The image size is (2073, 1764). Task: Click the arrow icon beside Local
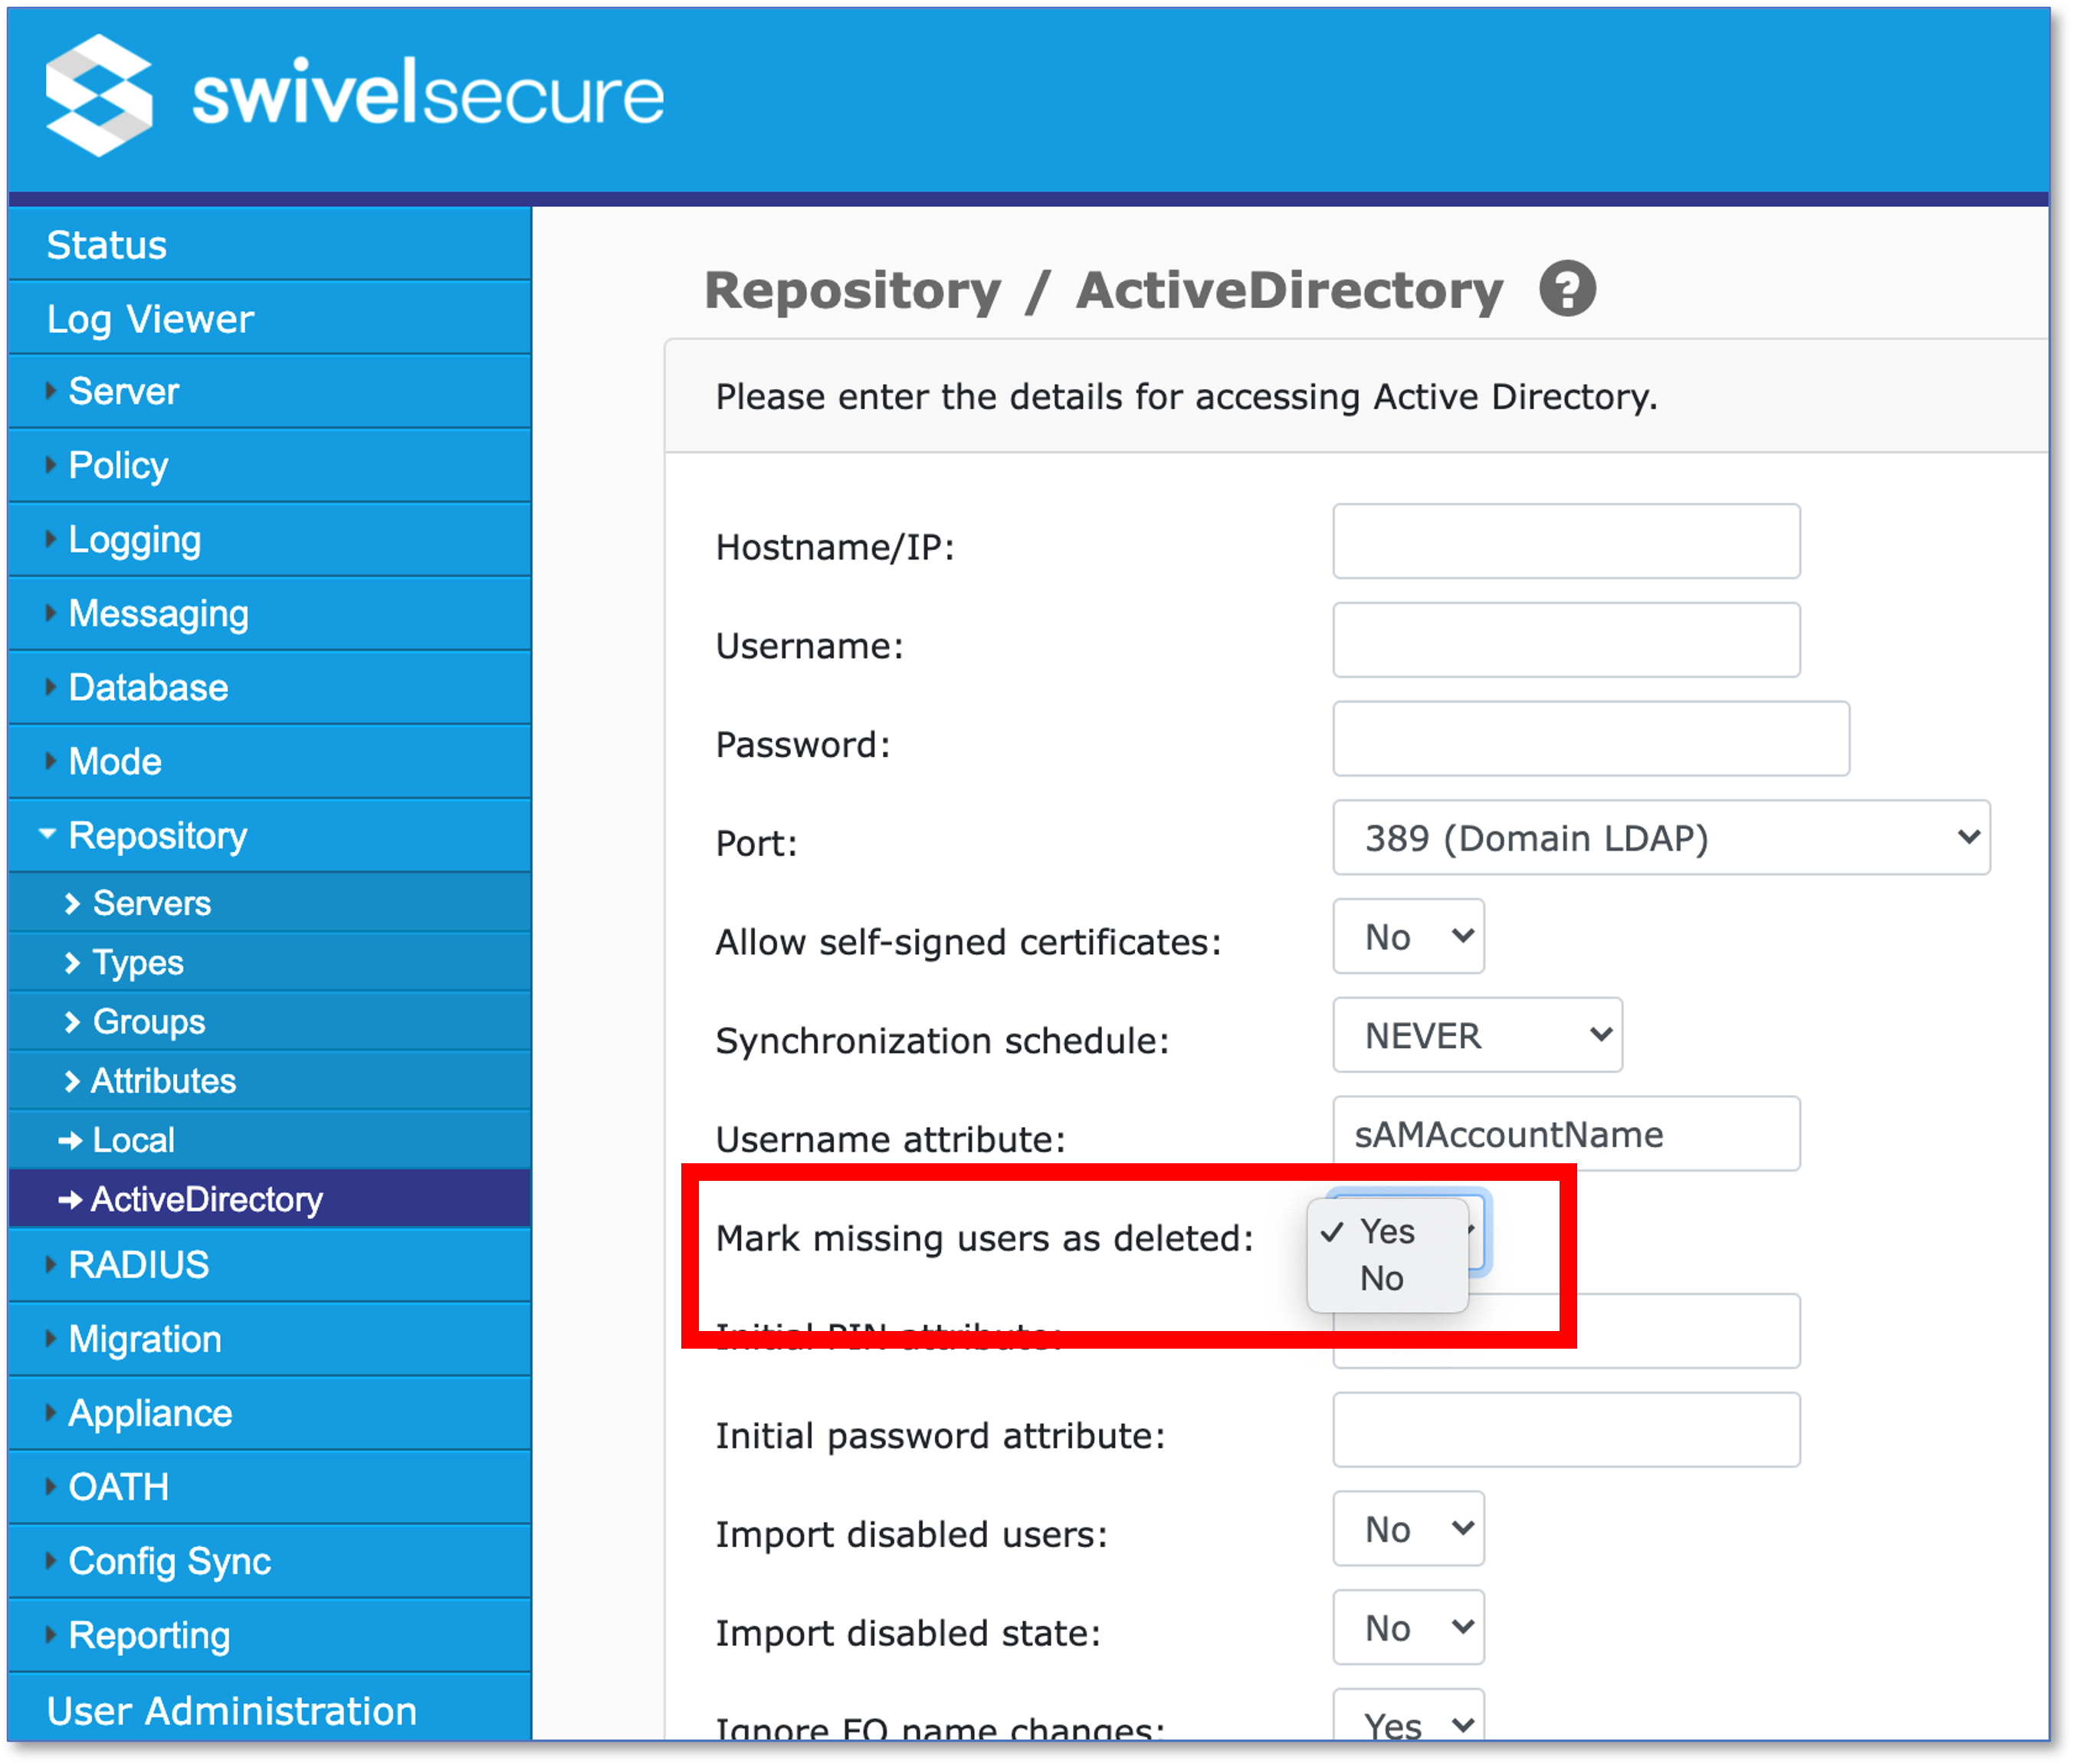click(70, 1140)
